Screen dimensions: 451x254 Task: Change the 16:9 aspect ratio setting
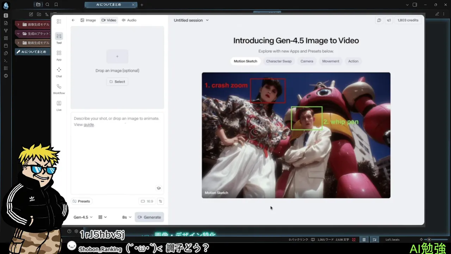coord(147,201)
